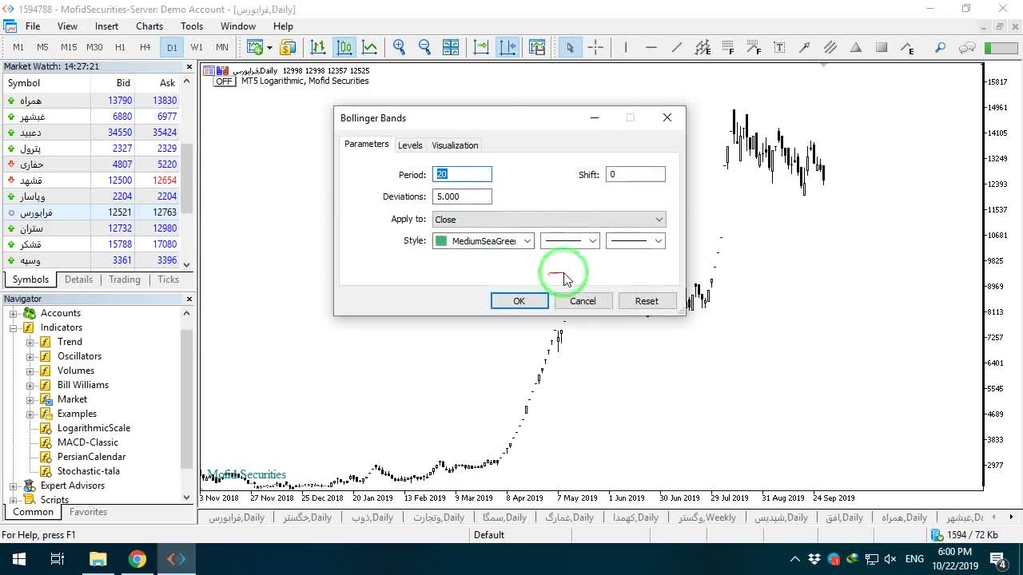Viewport: 1023px width, 575px height.
Task: Open the MediumSeaGreen color dropdown
Action: tap(484, 241)
